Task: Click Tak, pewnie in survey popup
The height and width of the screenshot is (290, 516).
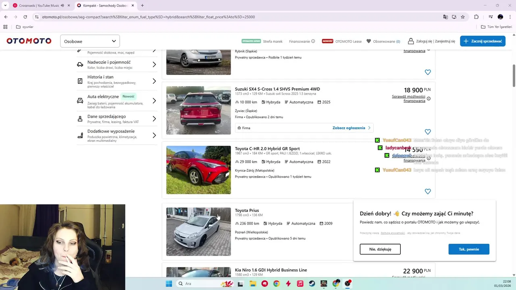Action: tap(469, 249)
